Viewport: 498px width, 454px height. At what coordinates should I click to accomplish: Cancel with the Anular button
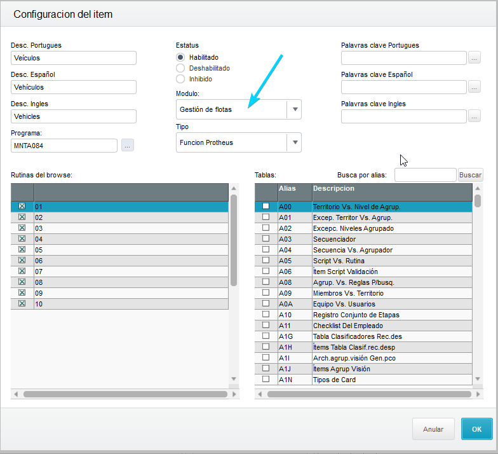tap(433, 429)
